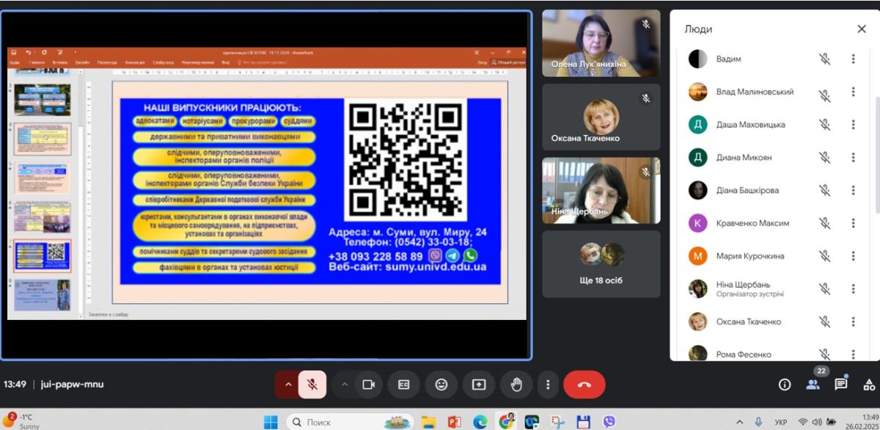The image size is (880, 430).
Task: Open audio settings arrow beside microphone
Action: click(288, 385)
